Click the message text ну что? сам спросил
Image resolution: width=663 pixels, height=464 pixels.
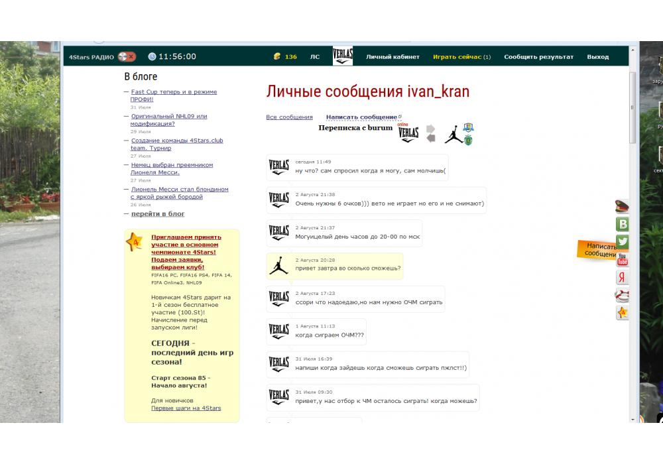(371, 171)
